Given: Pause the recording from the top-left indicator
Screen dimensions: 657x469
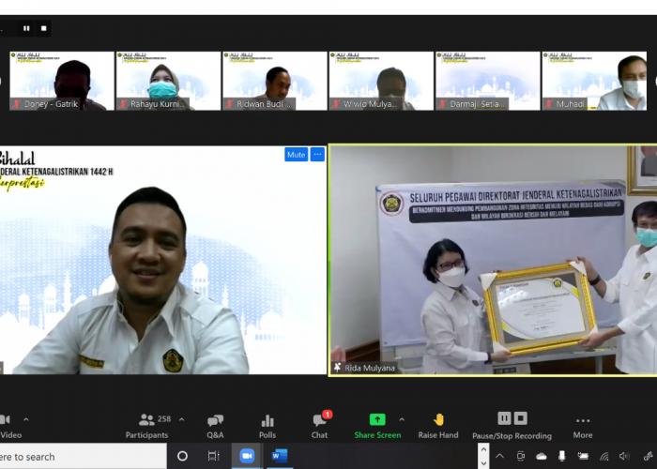Looking at the screenshot, I should tap(26, 28).
